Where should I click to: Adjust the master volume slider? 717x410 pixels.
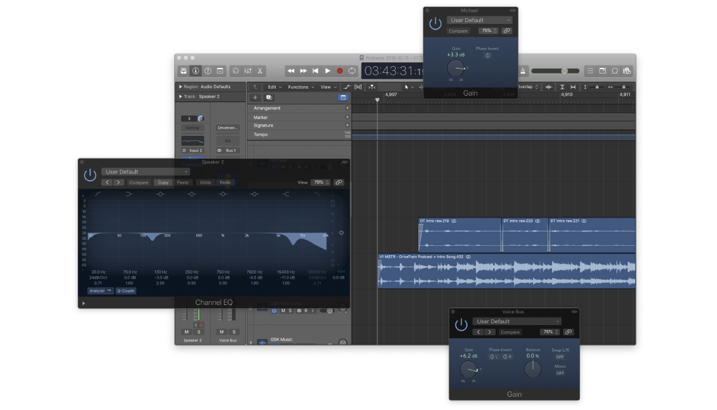[564, 71]
